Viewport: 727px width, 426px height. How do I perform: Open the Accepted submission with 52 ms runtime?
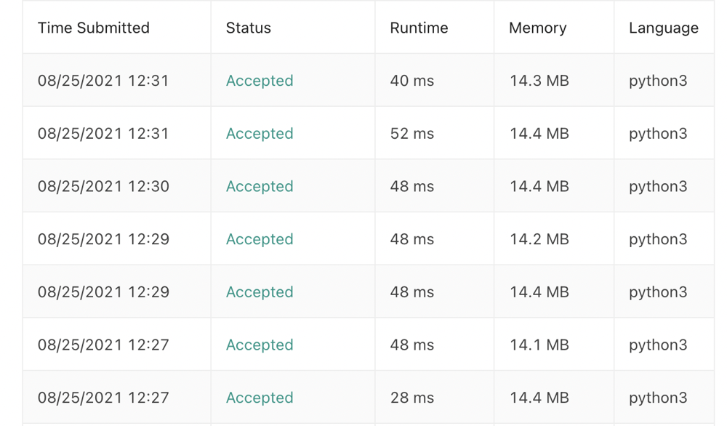[x=260, y=134]
